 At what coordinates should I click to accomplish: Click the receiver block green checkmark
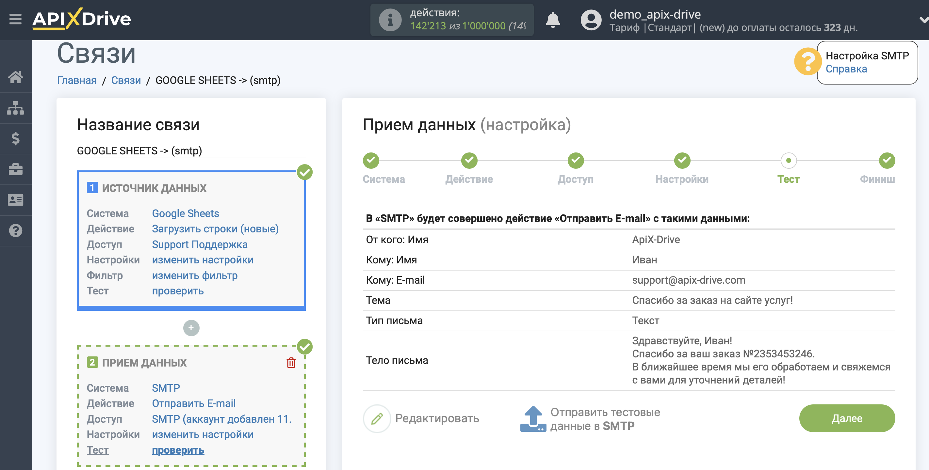(305, 347)
